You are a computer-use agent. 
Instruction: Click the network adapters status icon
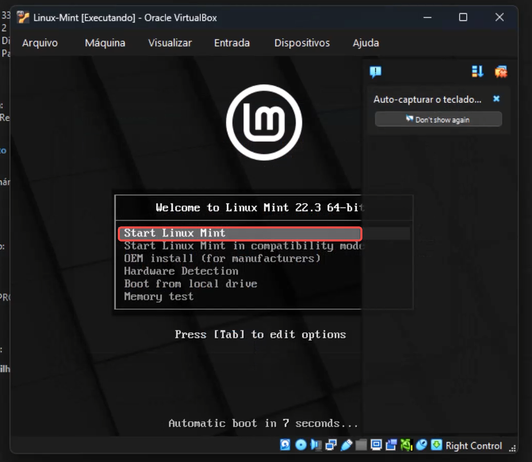331,445
